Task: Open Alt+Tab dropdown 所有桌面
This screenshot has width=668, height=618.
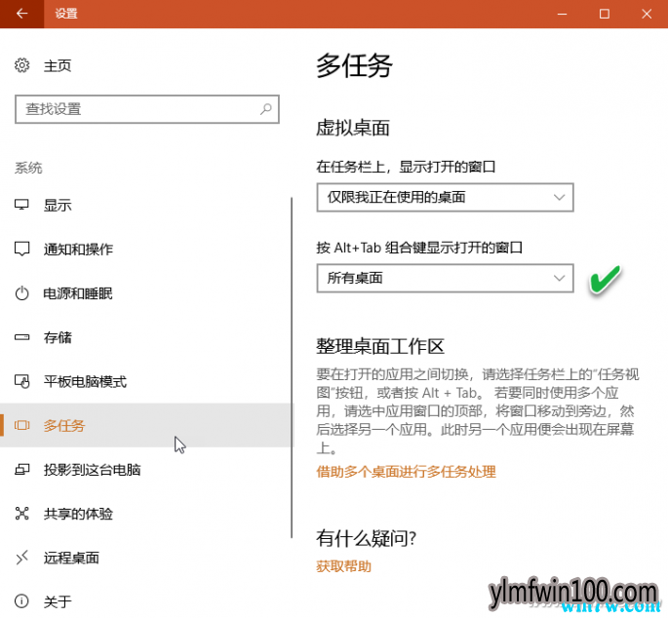Action: tap(446, 278)
